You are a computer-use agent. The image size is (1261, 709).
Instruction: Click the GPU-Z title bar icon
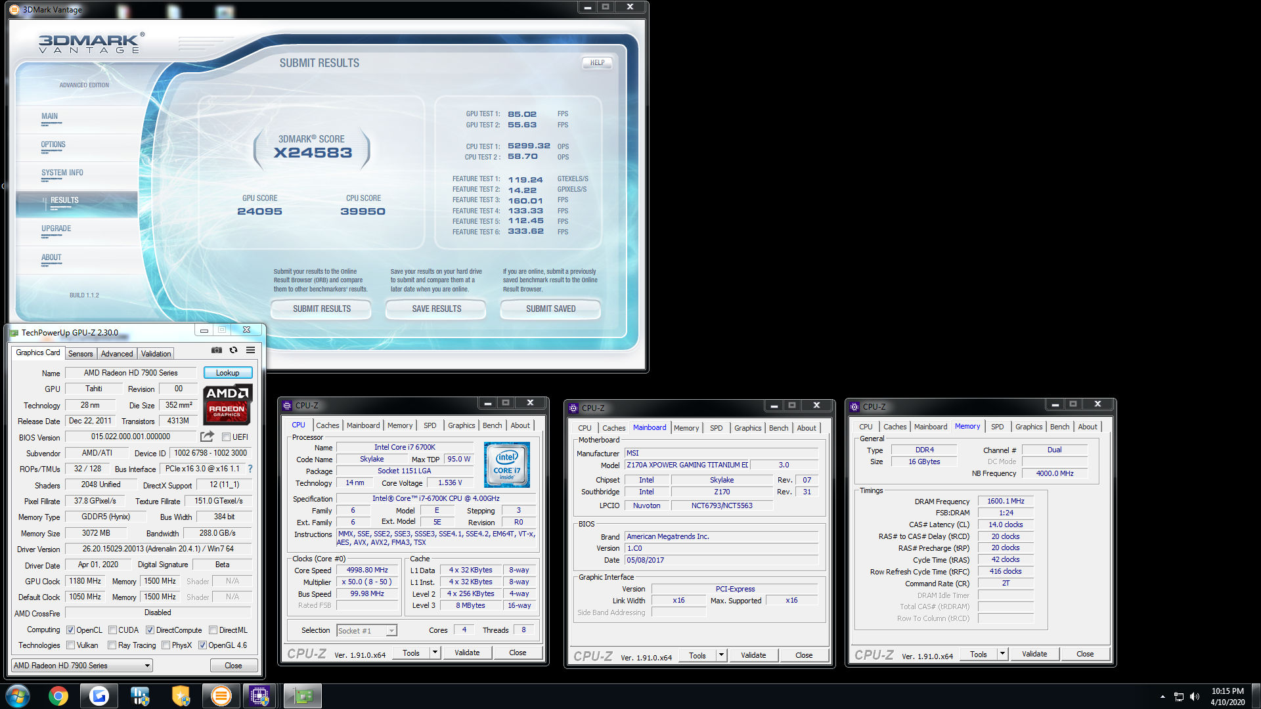pyautogui.click(x=14, y=333)
